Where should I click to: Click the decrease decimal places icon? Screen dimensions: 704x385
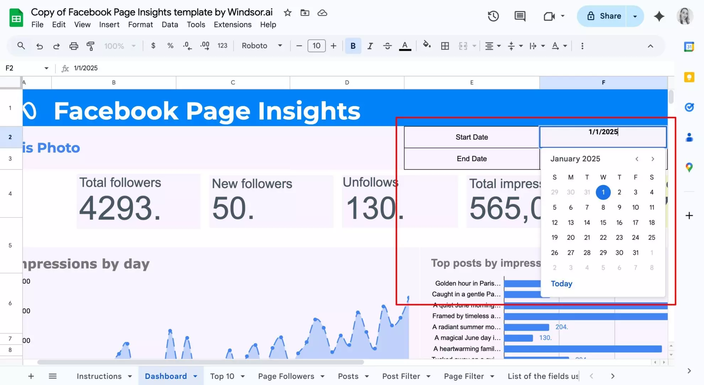click(x=187, y=46)
